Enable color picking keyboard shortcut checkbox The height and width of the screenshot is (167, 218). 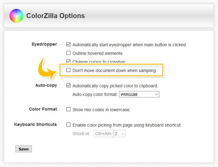(68, 124)
